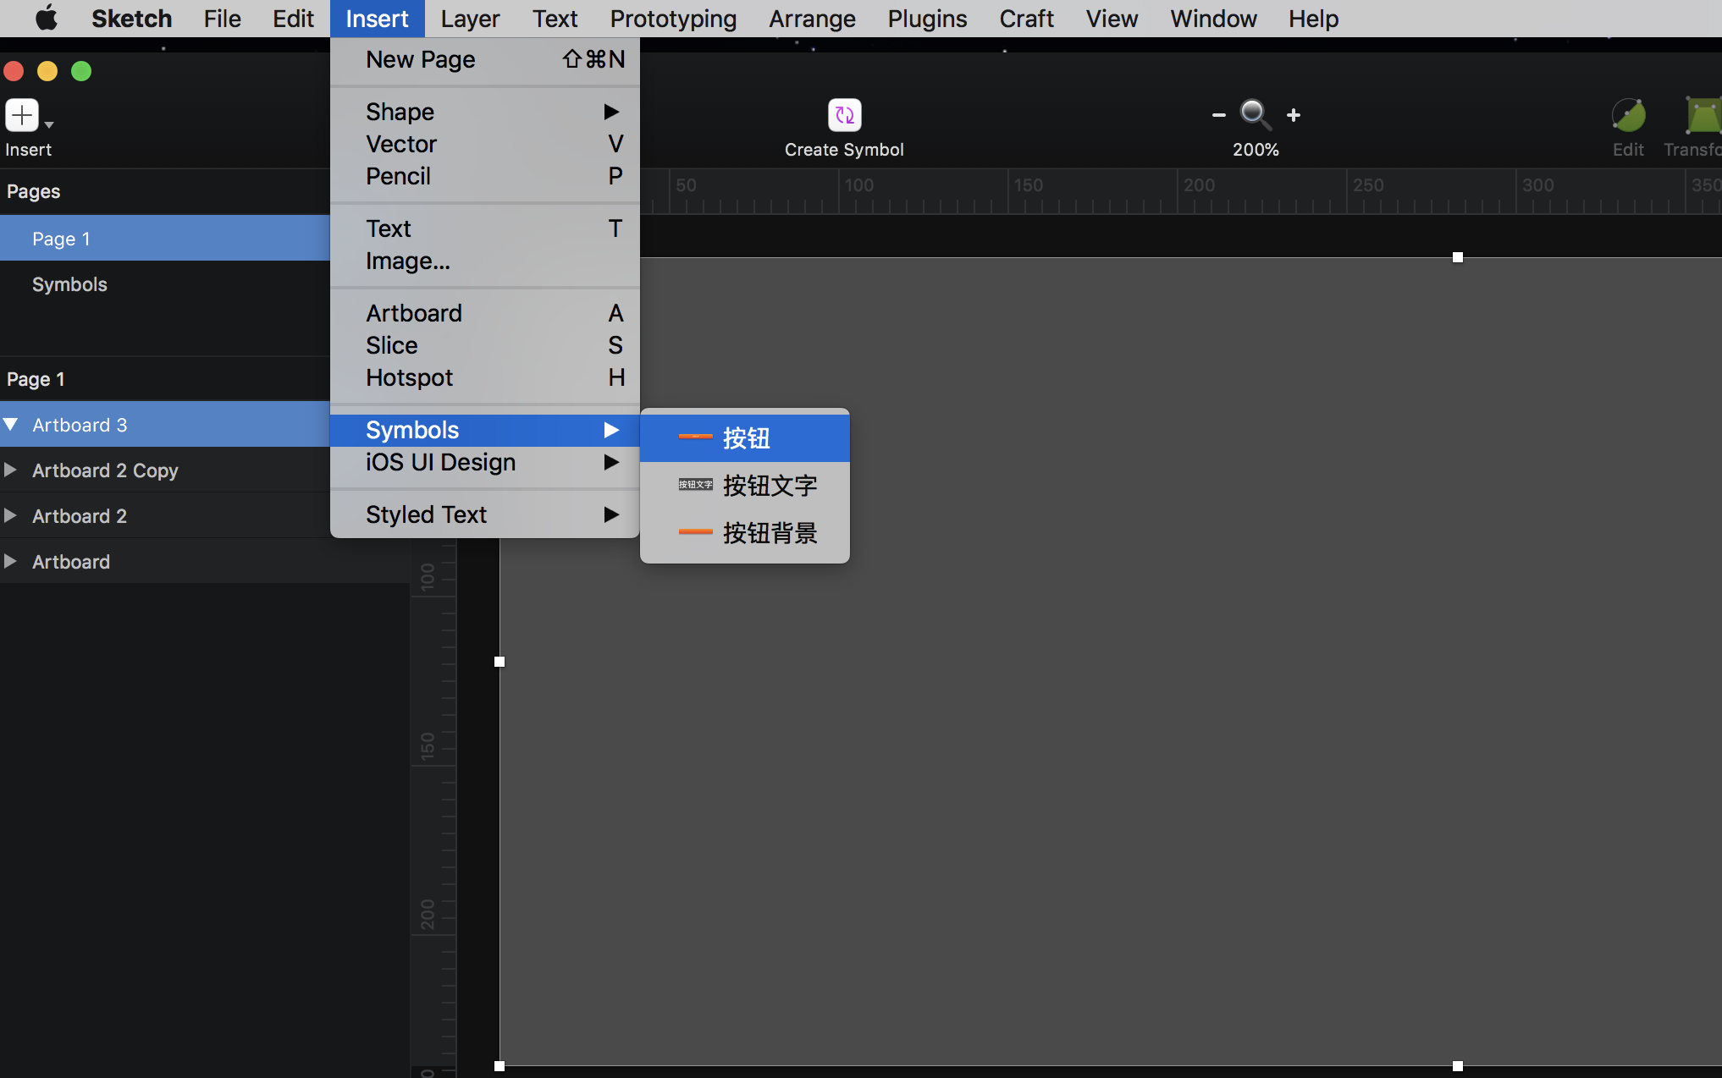Click the Edit toolbar icon
The height and width of the screenshot is (1078, 1722).
[x=1627, y=115]
